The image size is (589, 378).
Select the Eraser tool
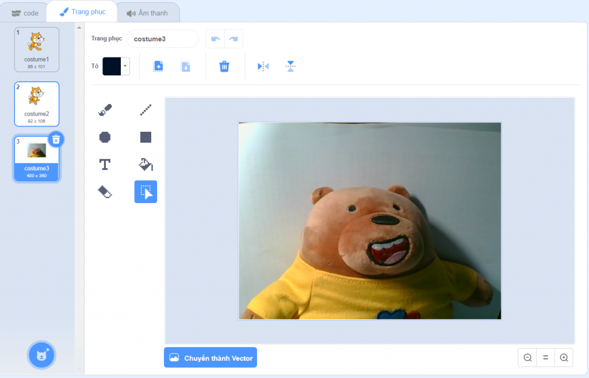[x=105, y=192]
